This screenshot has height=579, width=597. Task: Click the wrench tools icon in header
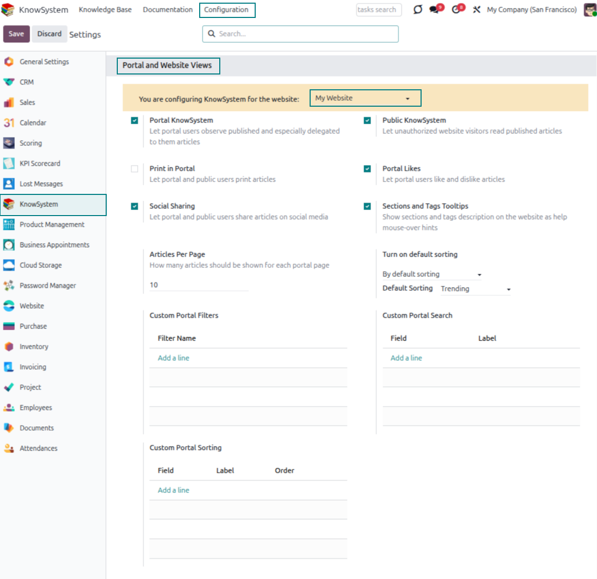point(477,10)
